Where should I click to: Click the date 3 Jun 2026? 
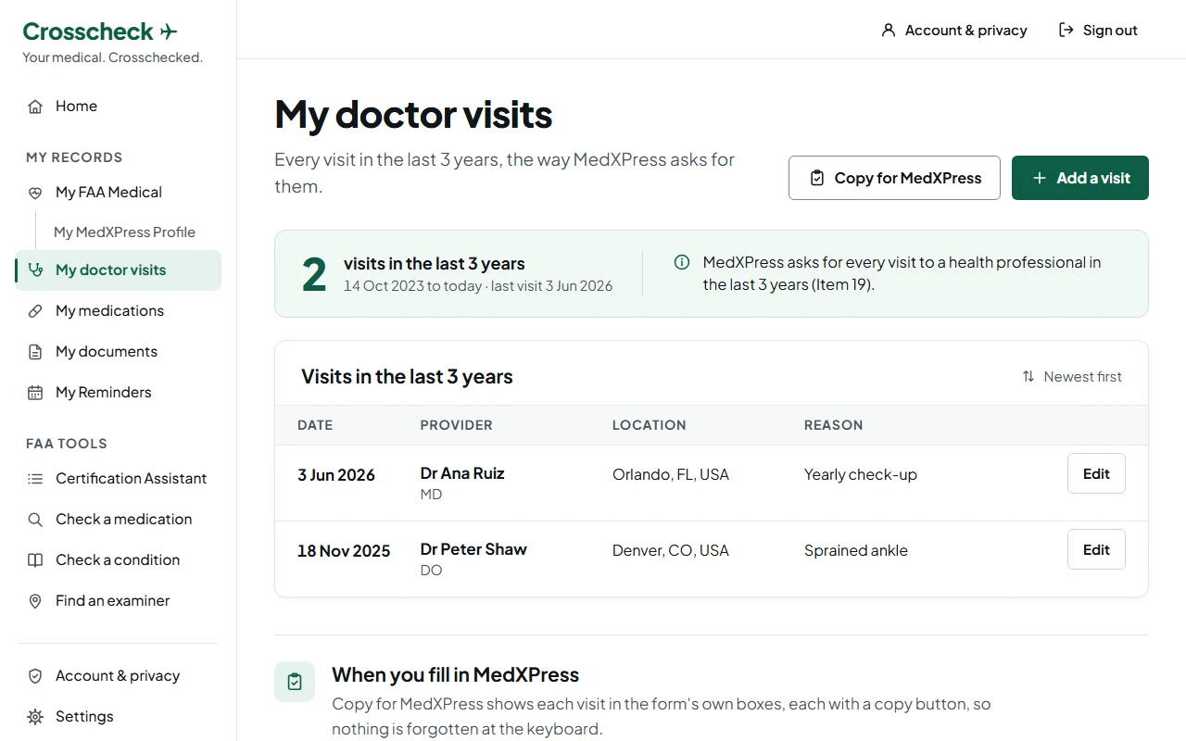(336, 475)
